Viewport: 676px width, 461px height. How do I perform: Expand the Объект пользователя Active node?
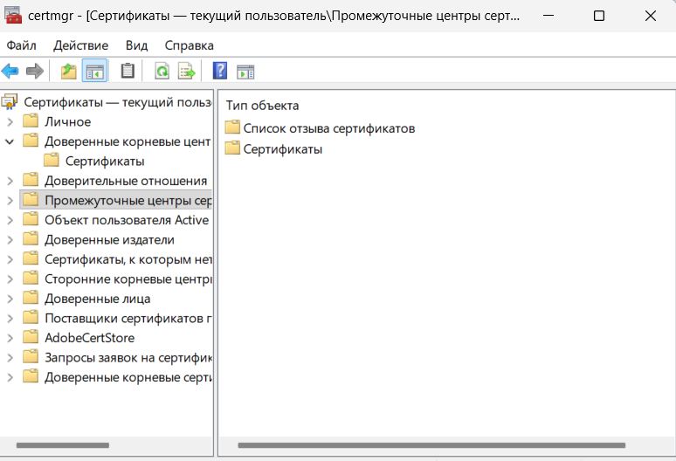[x=10, y=220]
